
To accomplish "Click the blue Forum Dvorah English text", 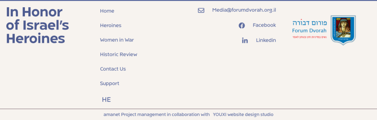I will 309,30.
